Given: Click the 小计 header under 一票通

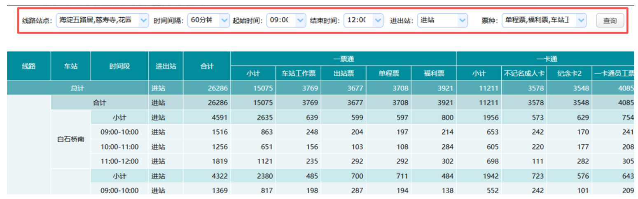Looking at the screenshot, I should click(253, 74).
